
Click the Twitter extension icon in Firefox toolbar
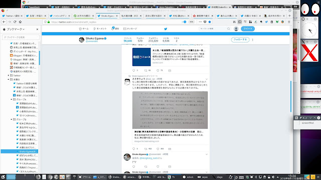pos(266,22)
